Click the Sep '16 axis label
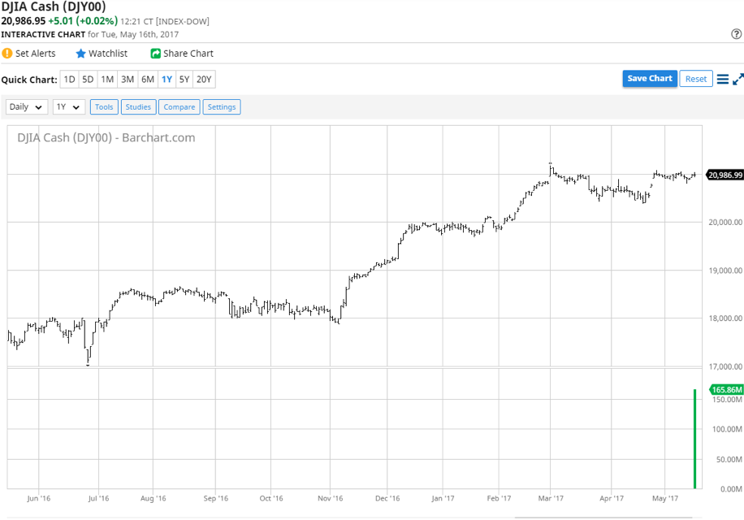 (x=216, y=498)
